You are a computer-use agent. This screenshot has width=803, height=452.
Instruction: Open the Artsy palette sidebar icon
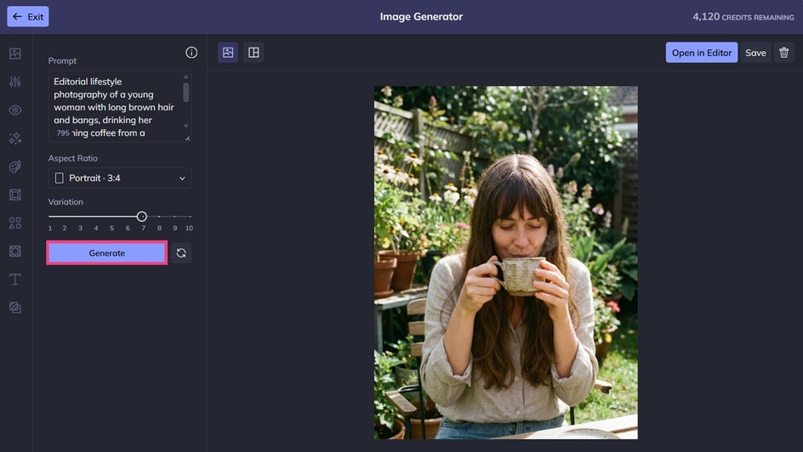tap(15, 167)
